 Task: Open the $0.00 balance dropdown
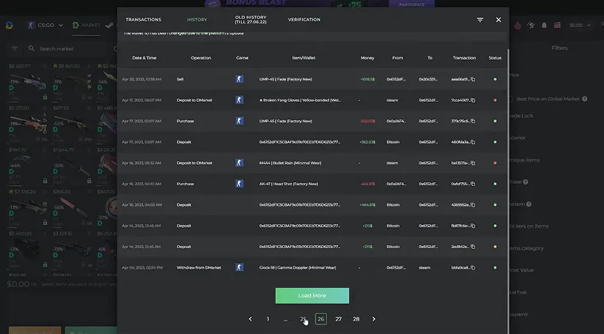tap(579, 25)
